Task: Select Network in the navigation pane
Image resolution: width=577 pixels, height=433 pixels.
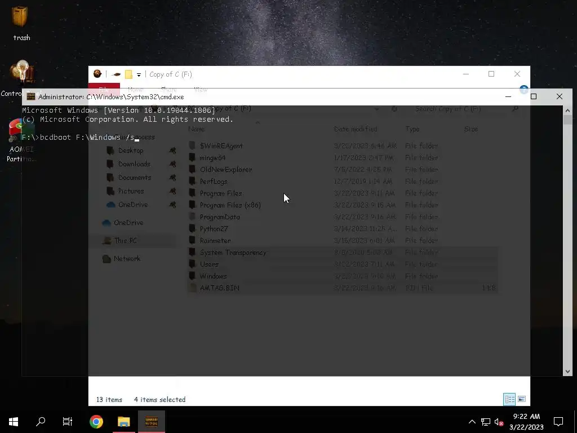Action: pyautogui.click(x=127, y=258)
